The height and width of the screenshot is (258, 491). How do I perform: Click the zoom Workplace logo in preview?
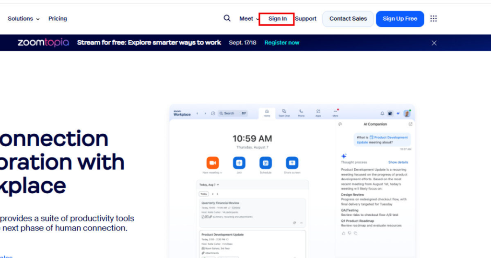click(182, 113)
